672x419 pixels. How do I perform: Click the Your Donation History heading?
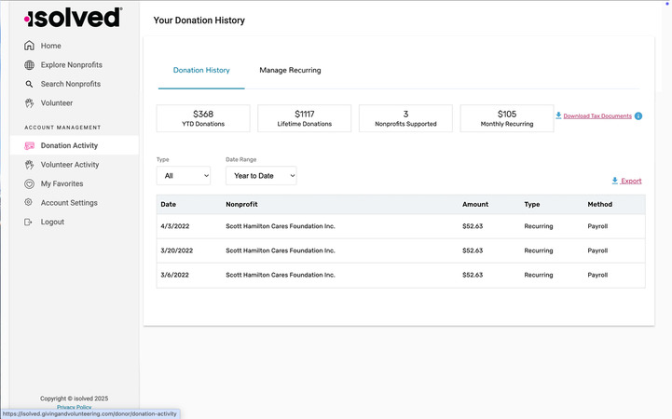[199, 20]
